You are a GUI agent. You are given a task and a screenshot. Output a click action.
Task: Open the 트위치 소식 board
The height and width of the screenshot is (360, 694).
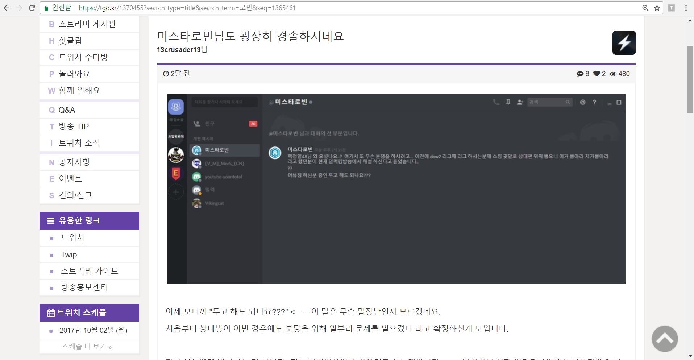point(89,143)
